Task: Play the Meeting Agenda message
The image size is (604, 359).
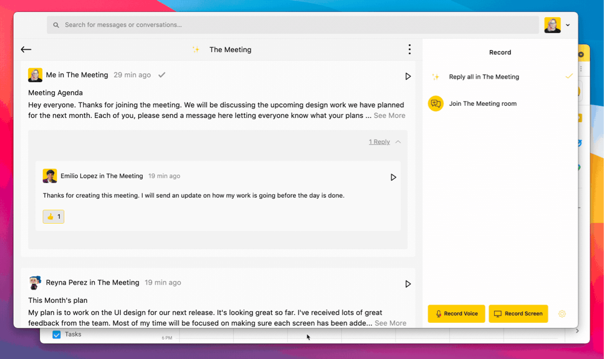Action: (408, 76)
